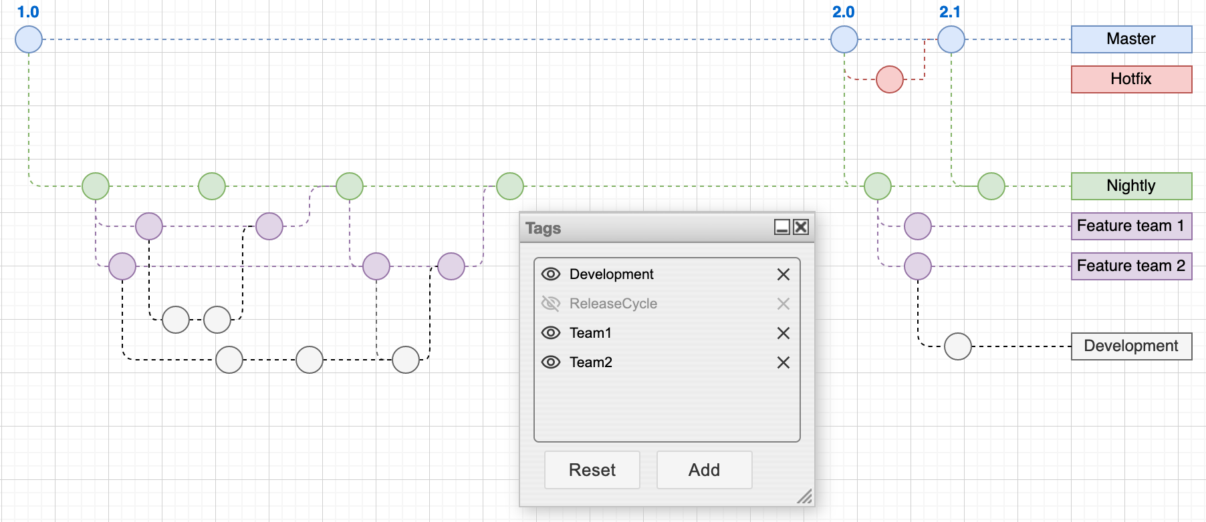This screenshot has height=522, width=1206.
Task: Toggle visibility of Team1 tag
Action: (x=550, y=333)
